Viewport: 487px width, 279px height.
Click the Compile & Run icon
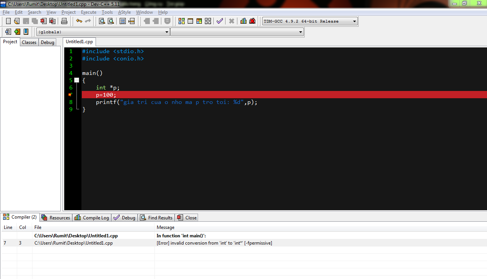(x=199, y=21)
